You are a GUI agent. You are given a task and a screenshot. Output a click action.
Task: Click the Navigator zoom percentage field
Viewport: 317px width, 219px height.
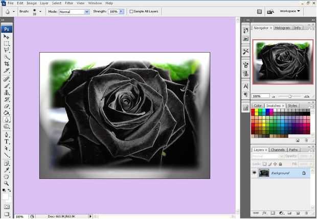(x=260, y=96)
